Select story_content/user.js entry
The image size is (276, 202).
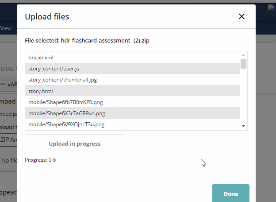pyautogui.click(x=132, y=68)
